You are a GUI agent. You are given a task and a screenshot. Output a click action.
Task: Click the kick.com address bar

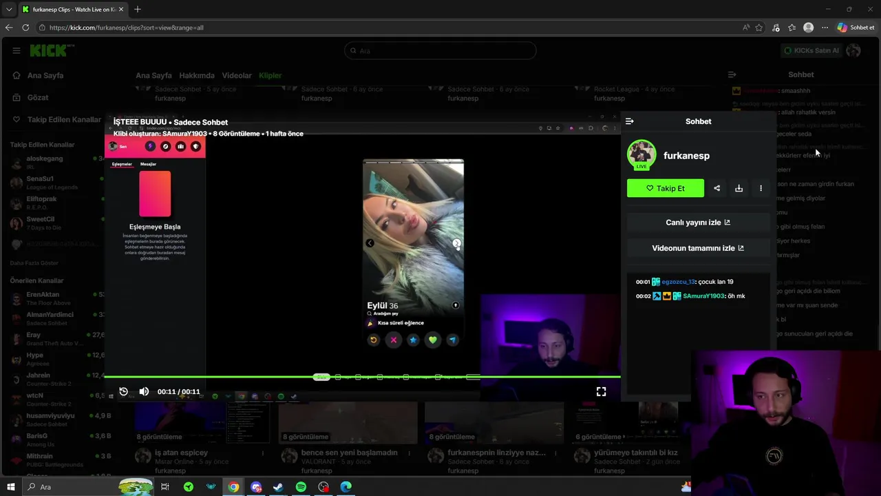click(385, 28)
